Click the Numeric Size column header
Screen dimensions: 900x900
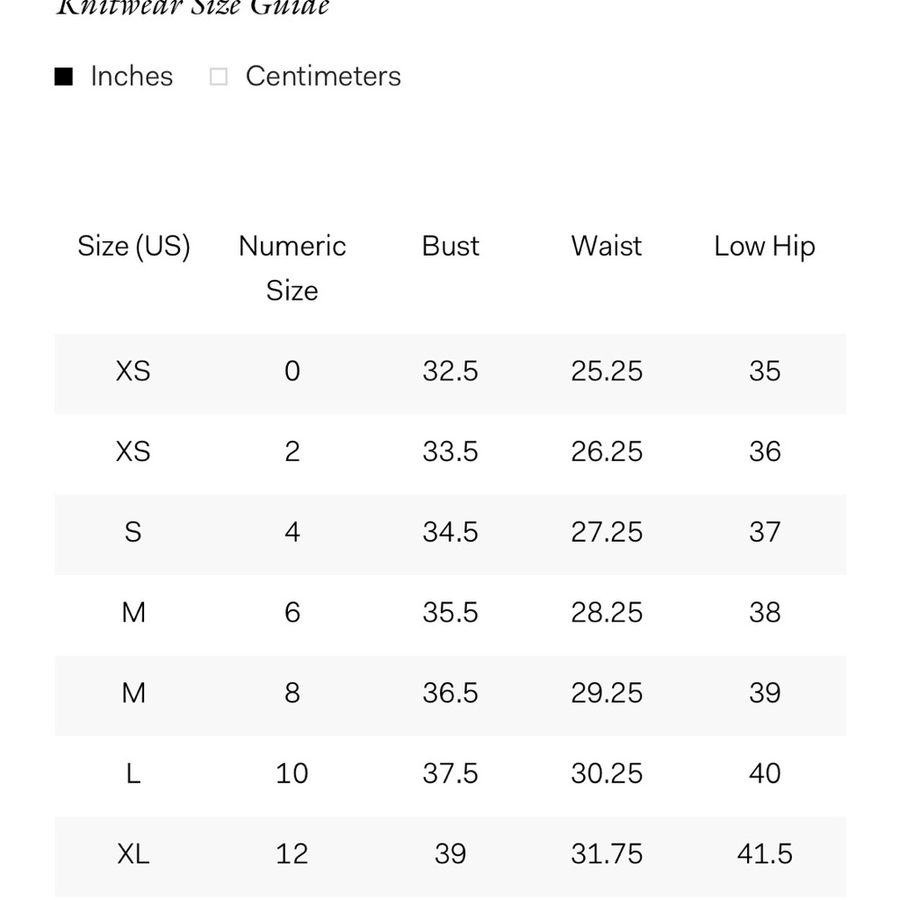point(292,268)
